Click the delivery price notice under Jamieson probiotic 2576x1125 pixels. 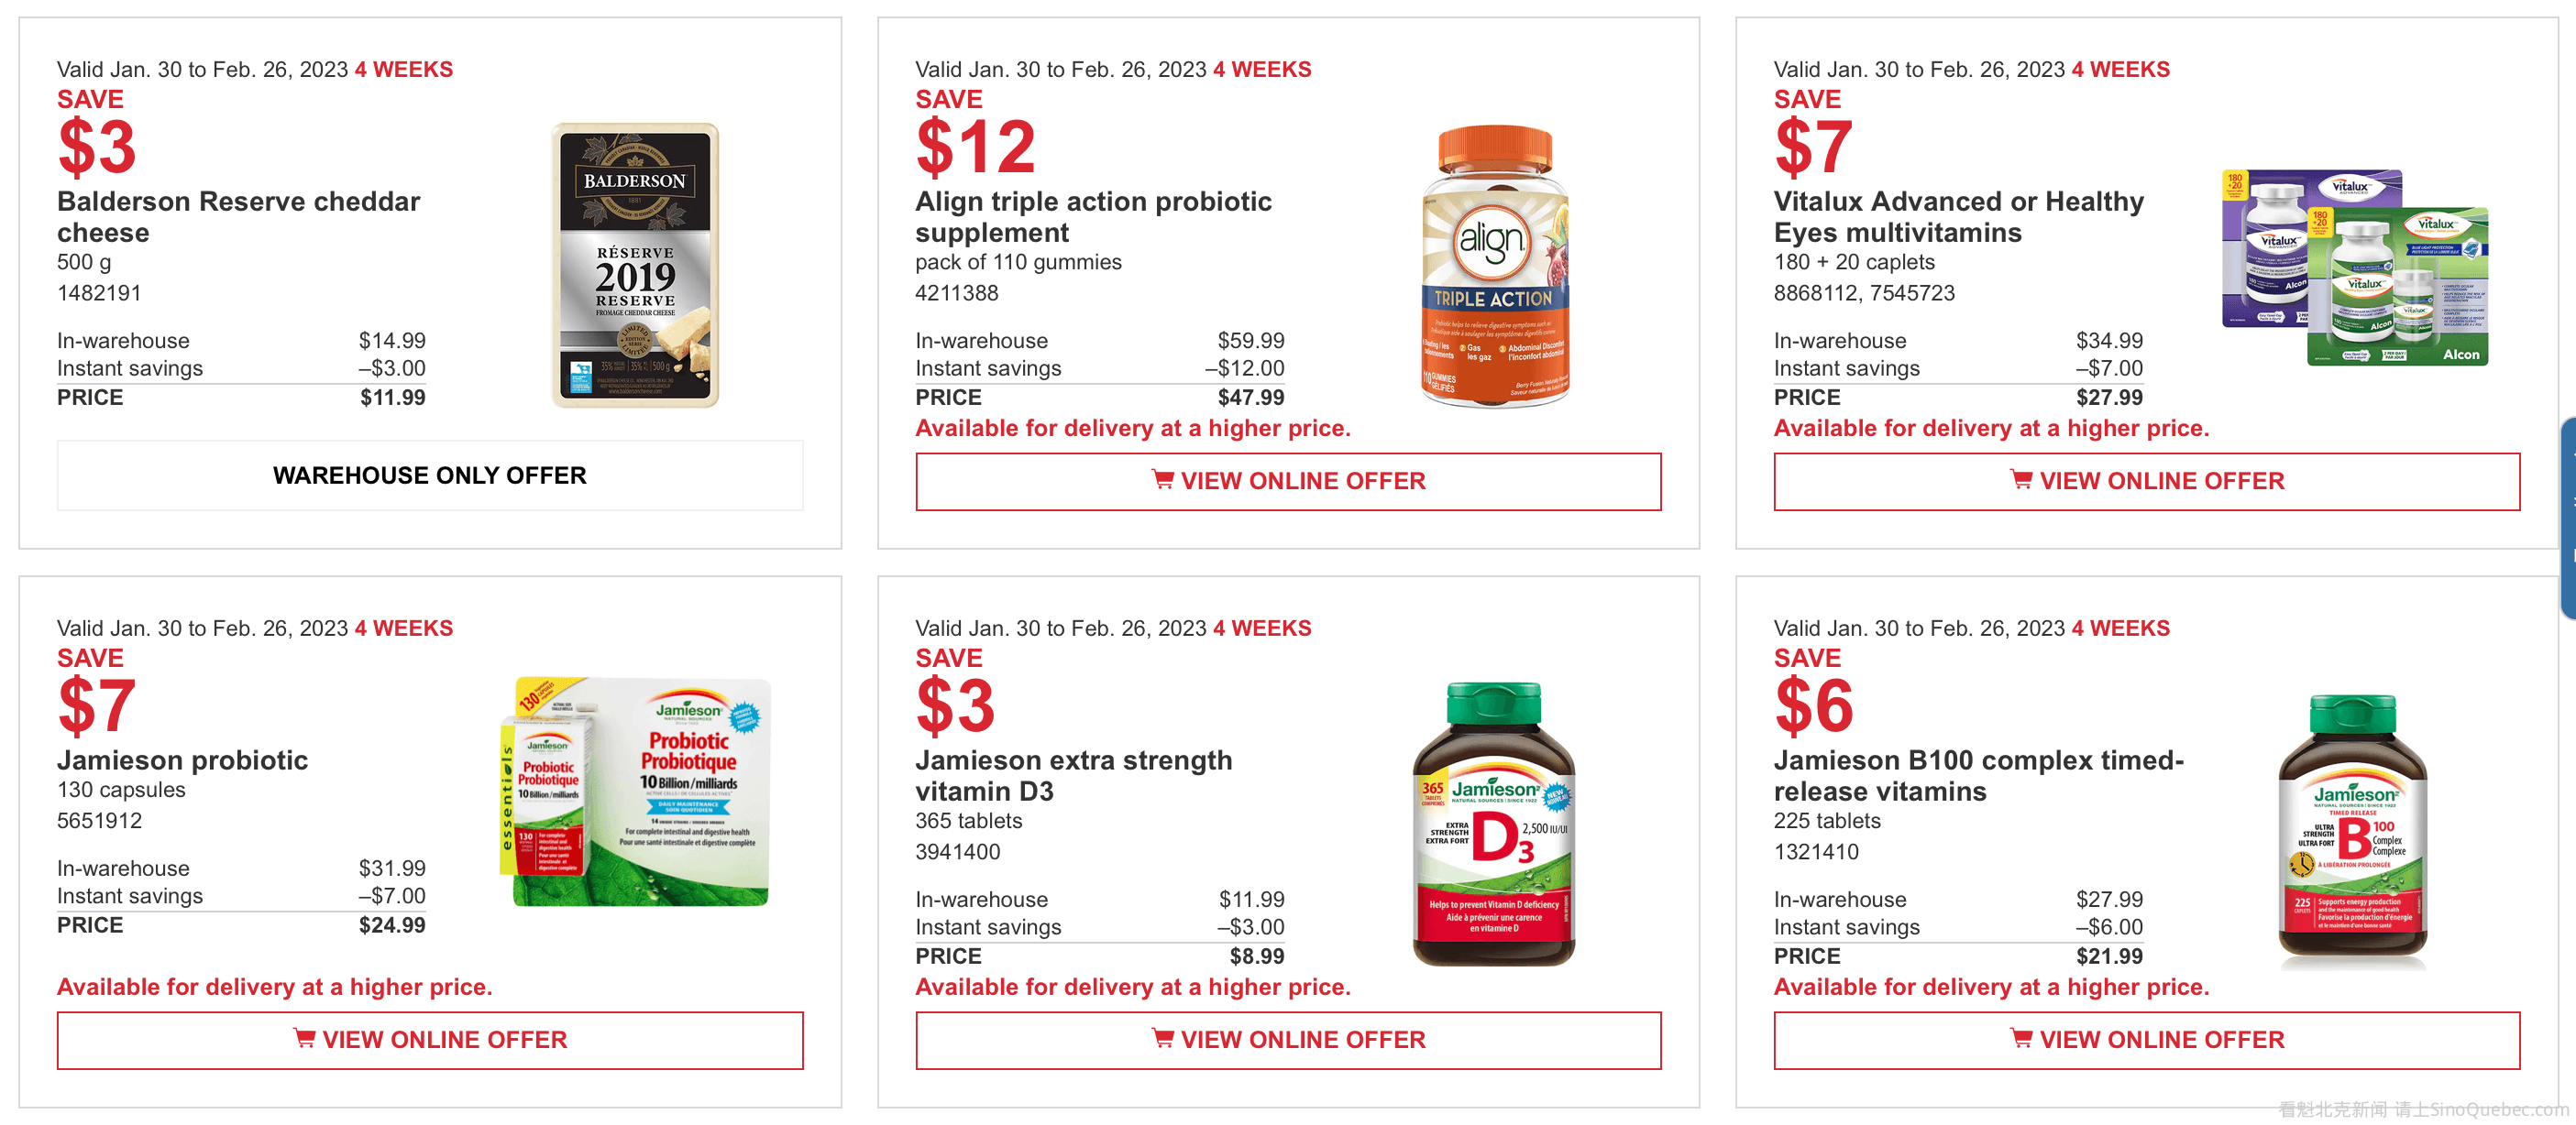tap(275, 987)
